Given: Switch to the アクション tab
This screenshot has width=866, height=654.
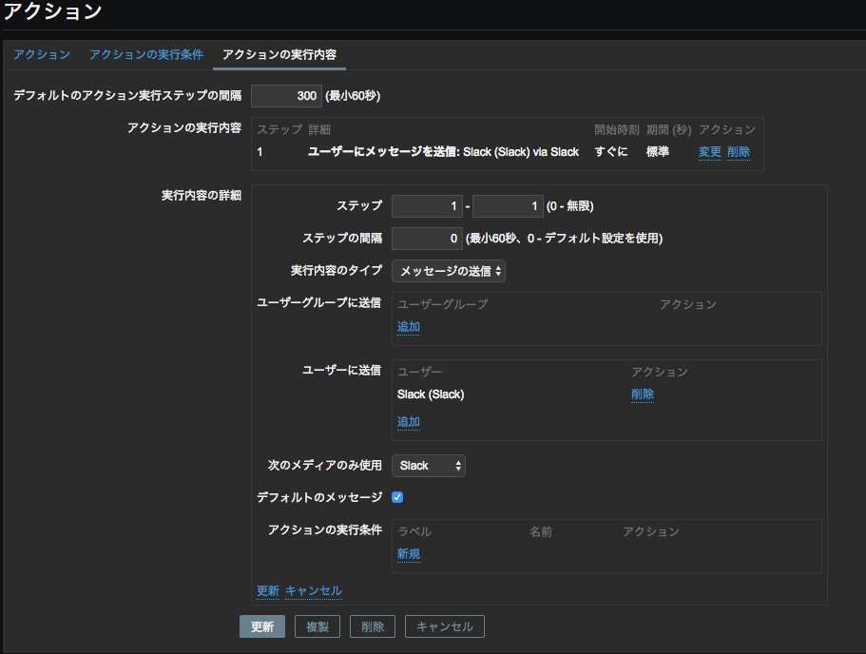Looking at the screenshot, I should [42, 55].
